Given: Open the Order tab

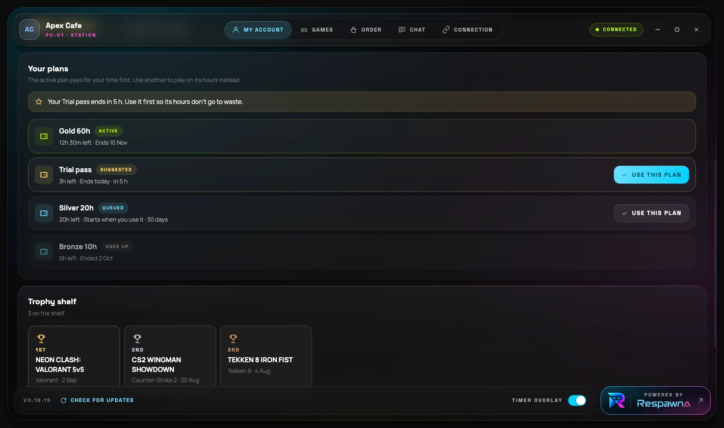Looking at the screenshot, I should [x=366, y=30].
